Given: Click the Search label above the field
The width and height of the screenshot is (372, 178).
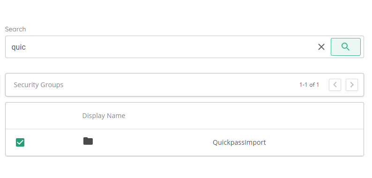Looking at the screenshot, I should click(15, 29).
